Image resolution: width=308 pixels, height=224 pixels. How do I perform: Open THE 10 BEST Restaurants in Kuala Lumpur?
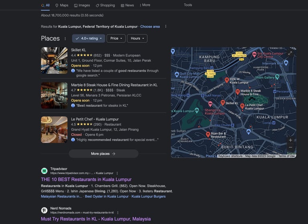click(86, 179)
